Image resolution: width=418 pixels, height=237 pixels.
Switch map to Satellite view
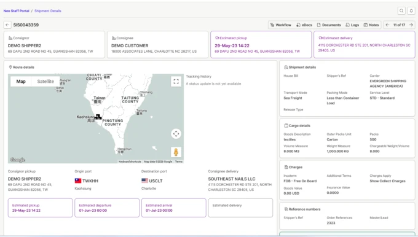[x=45, y=81]
